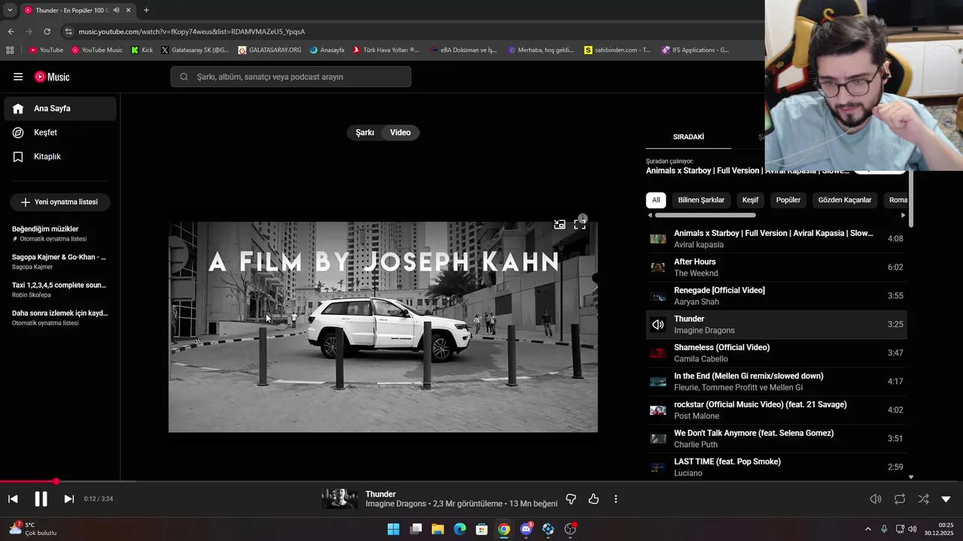Screen dimensions: 963x541
Task: Filter queue by Bilinen Şarkılar
Action: pyautogui.click(x=701, y=200)
